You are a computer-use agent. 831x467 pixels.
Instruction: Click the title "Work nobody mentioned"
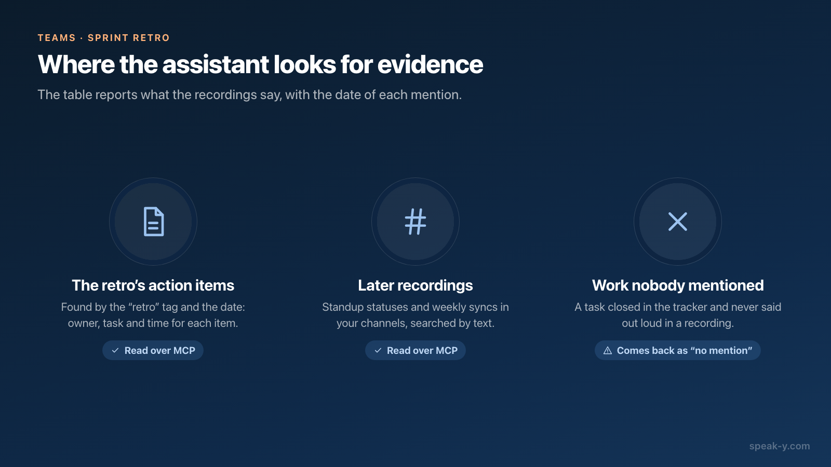(678, 285)
